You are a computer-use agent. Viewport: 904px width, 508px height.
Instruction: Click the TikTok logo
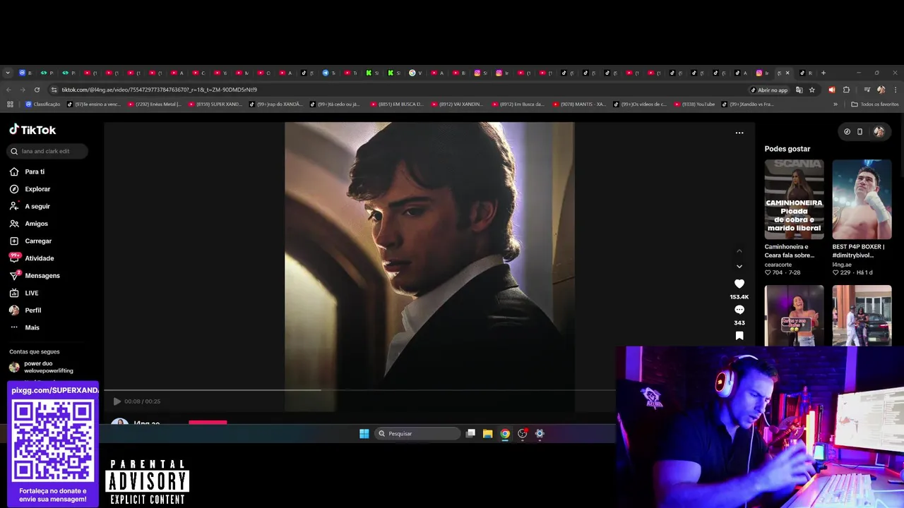tap(32, 130)
